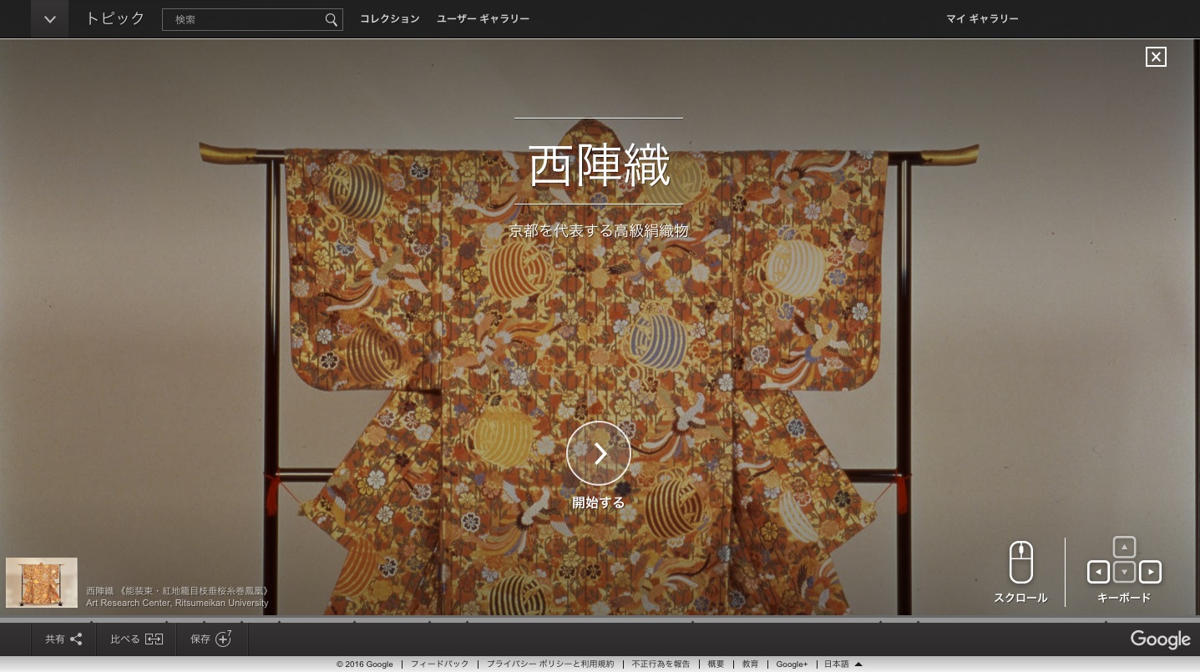
Task: Click the magnifier search icon
Action: [x=332, y=19]
